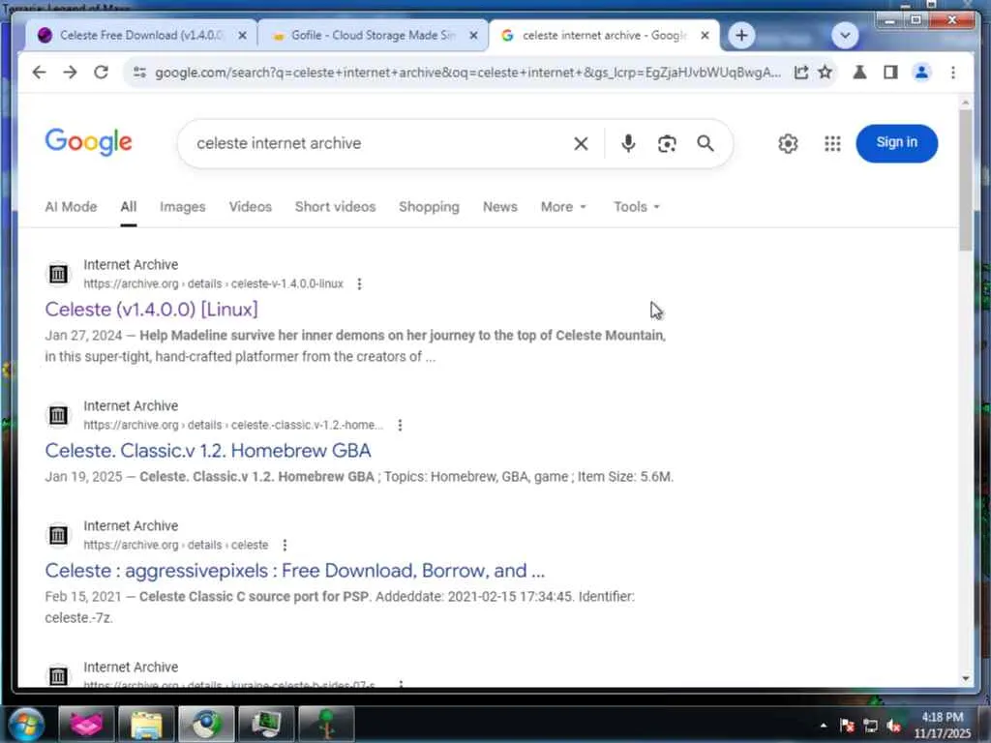Open Chrome three-dot menu
The height and width of the screenshot is (743, 991).
(953, 73)
